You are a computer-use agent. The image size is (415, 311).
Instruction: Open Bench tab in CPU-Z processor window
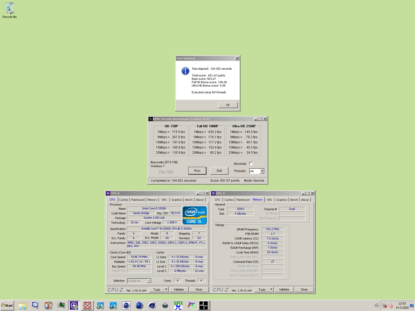(x=189, y=200)
